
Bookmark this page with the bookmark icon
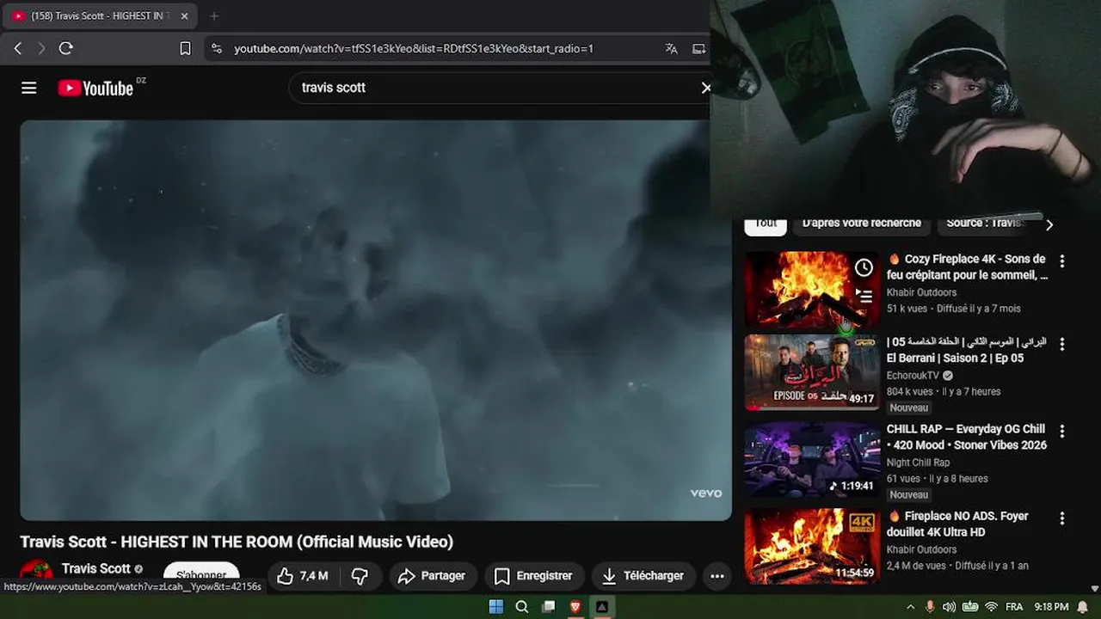185,49
